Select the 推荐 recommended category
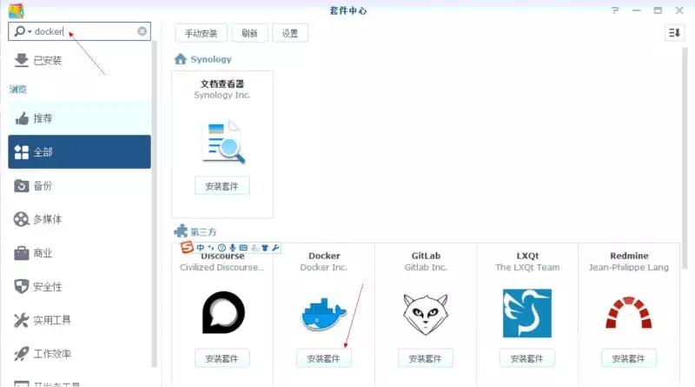The height and width of the screenshot is (387, 695). pyautogui.click(x=79, y=118)
